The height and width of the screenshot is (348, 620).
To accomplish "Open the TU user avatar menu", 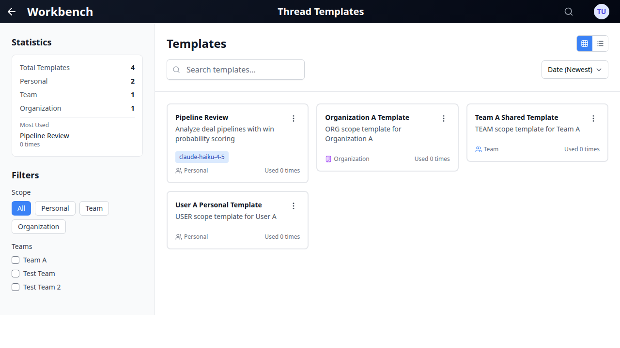I will point(601,12).
